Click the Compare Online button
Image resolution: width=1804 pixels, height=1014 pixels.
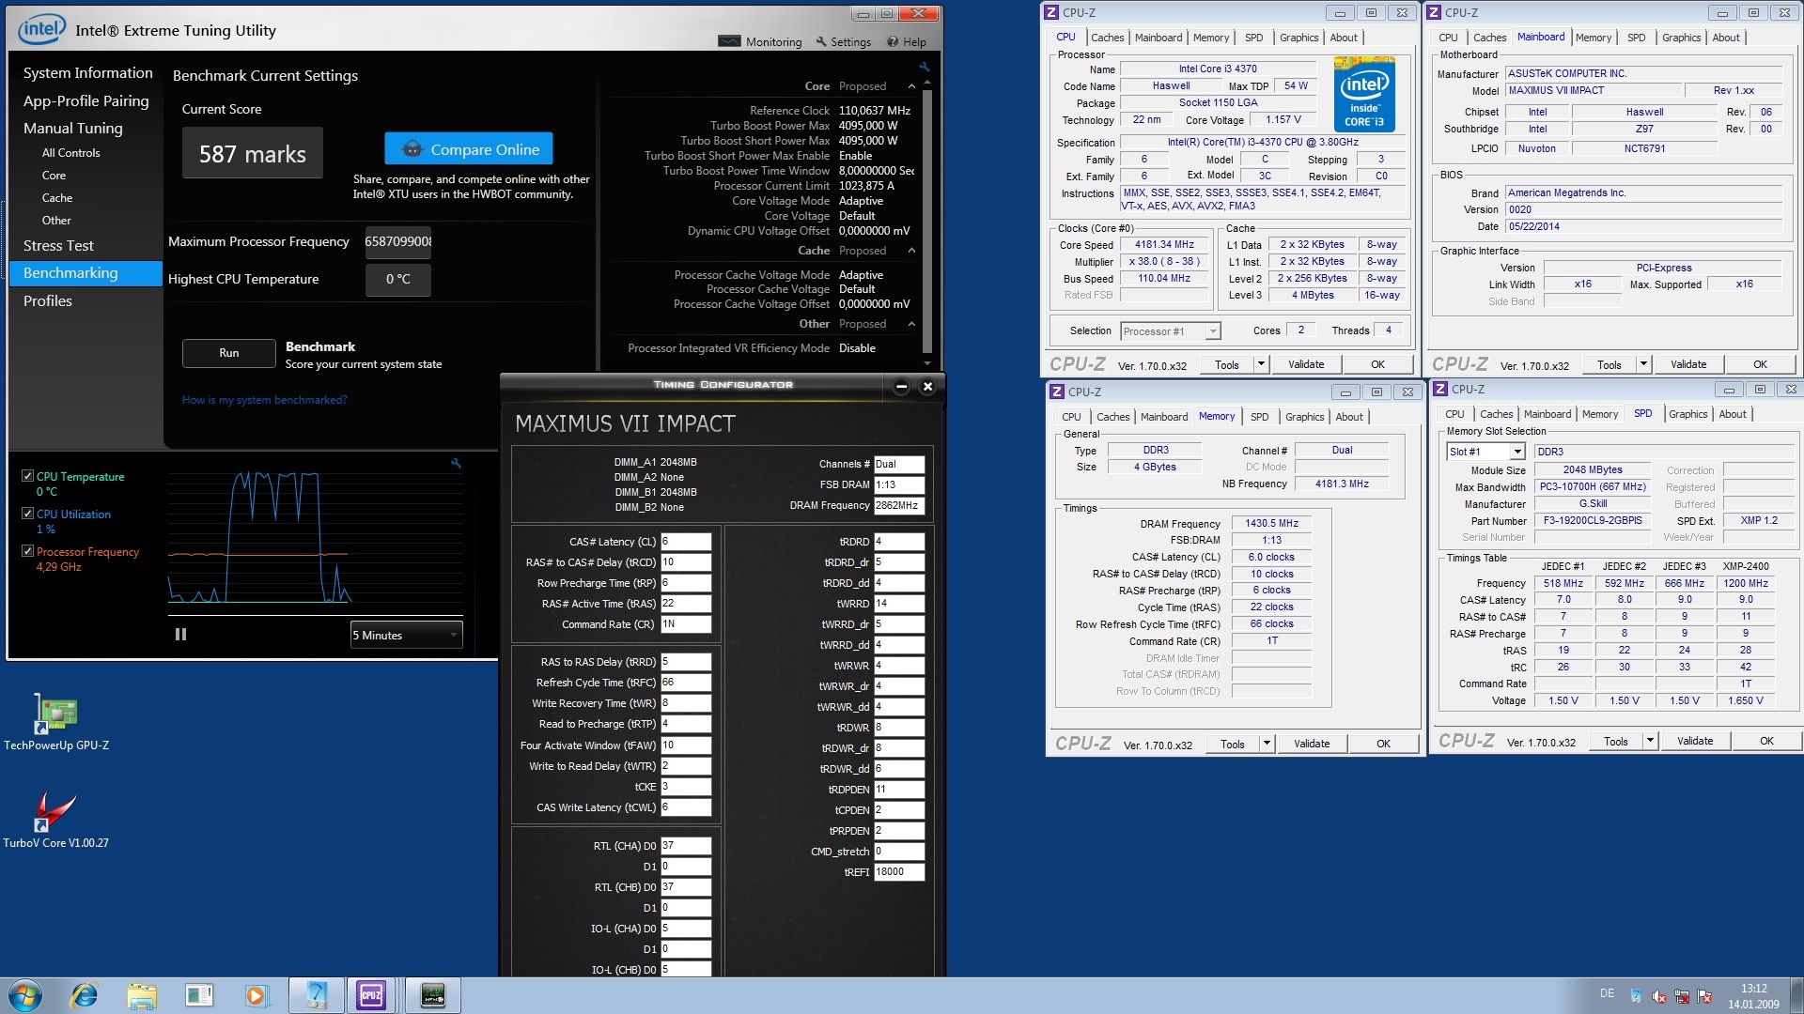click(x=469, y=149)
